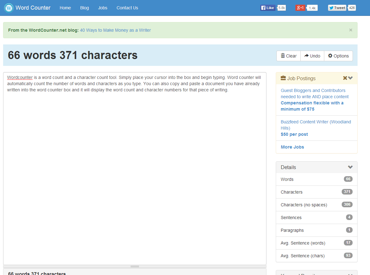The width and height of the screenshot is (370, 275).
Task: Click the Word Counter site title
Action: pos(33,8)
